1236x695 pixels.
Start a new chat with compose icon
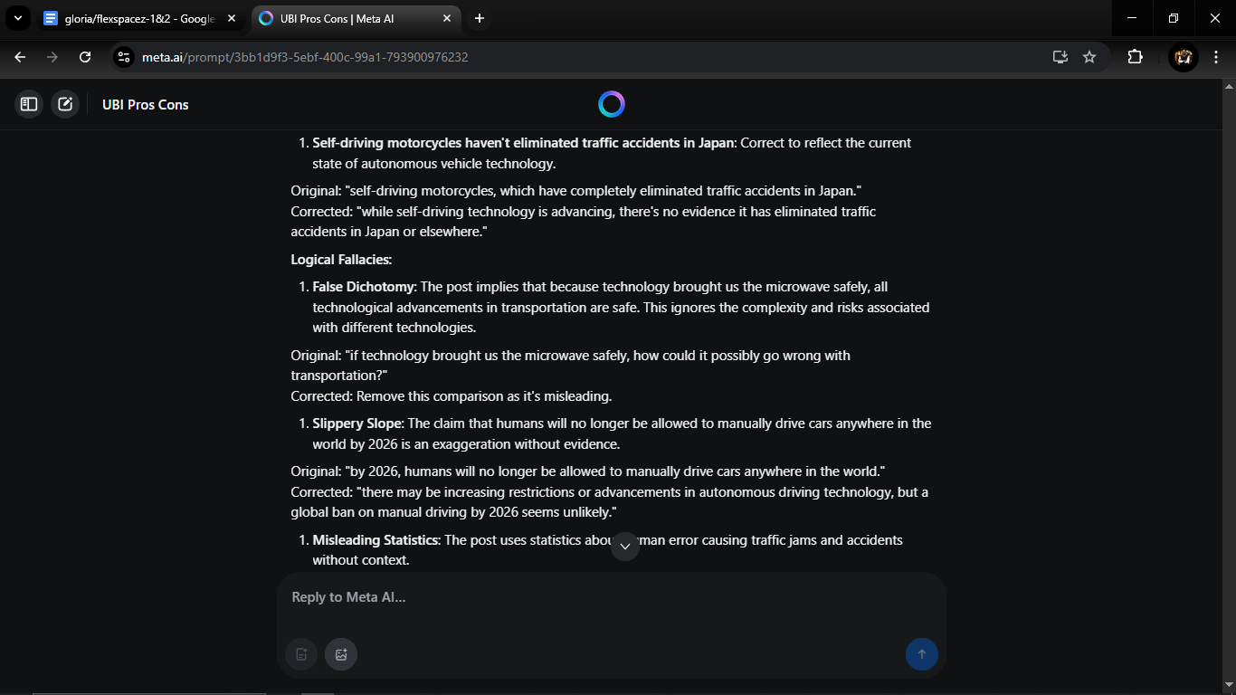65,104
